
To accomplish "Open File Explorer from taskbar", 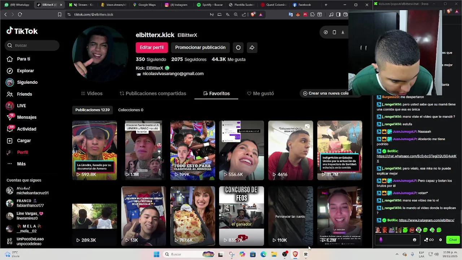I will click(274, 254).
